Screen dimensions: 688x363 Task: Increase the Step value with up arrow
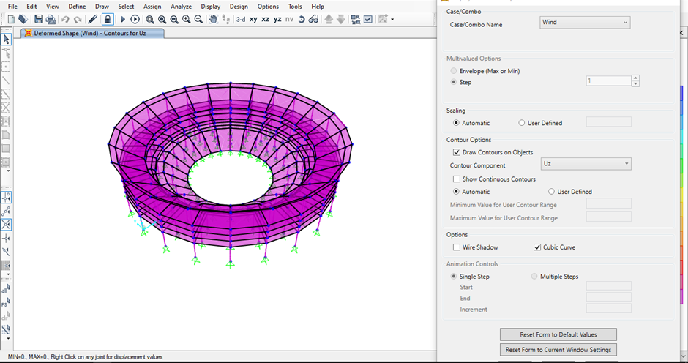tap(635, 78)
